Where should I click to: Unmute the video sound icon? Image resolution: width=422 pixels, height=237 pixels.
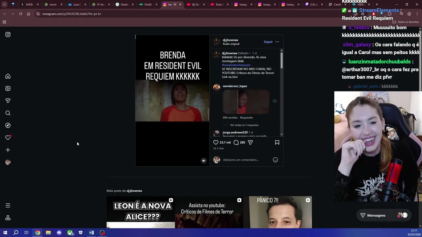(203, 161)
